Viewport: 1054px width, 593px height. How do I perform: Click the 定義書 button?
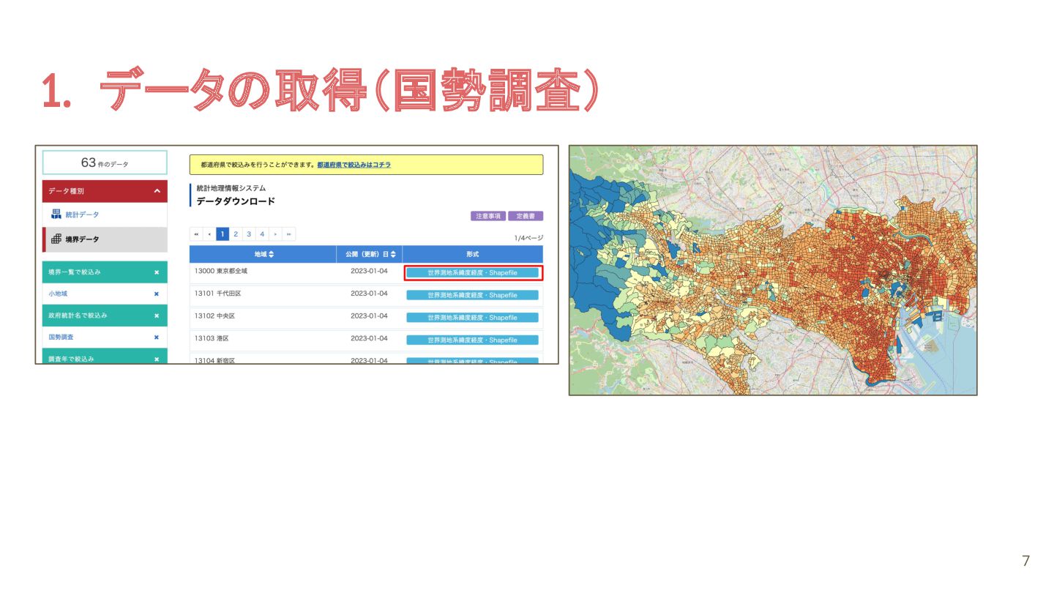click(x=526, y=216)
